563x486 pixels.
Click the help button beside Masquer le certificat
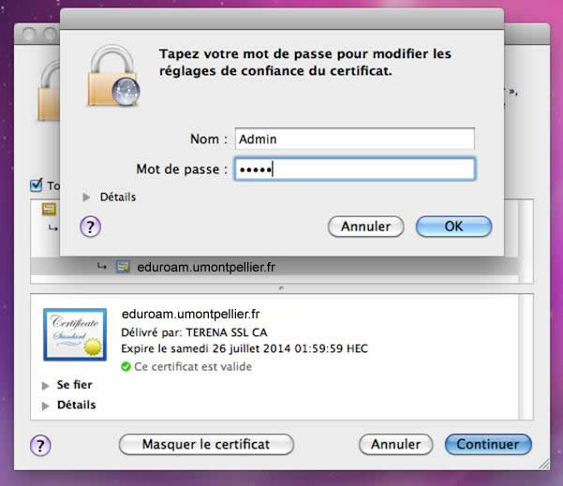pyautogui.click(x=41, y=444)
